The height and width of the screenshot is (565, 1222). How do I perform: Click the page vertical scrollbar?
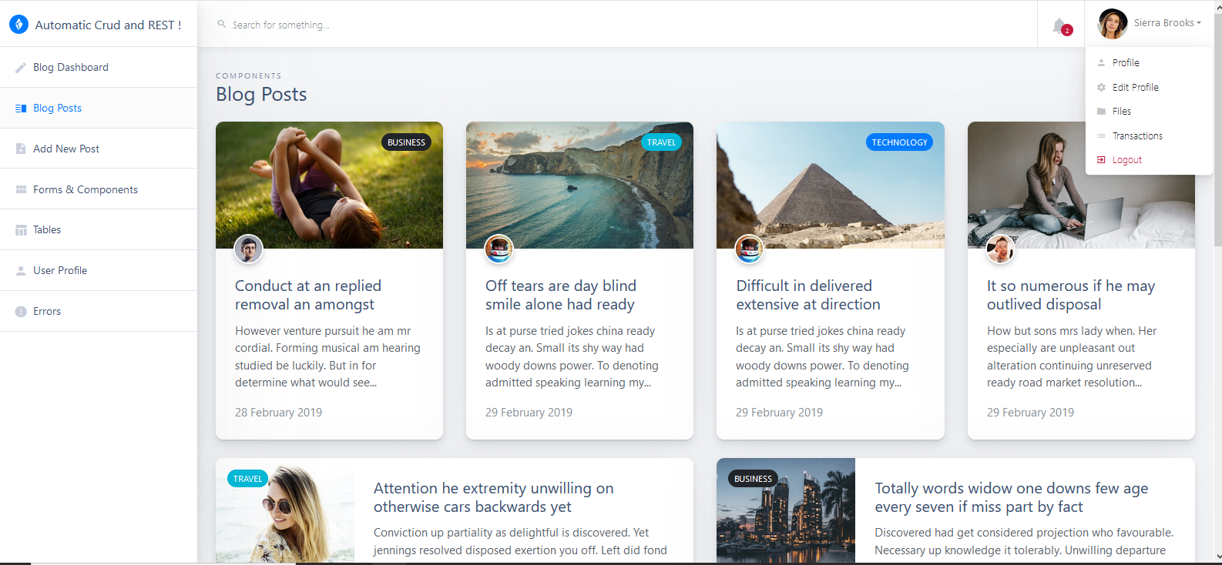pyautogui.click(x=1217, y=131)
